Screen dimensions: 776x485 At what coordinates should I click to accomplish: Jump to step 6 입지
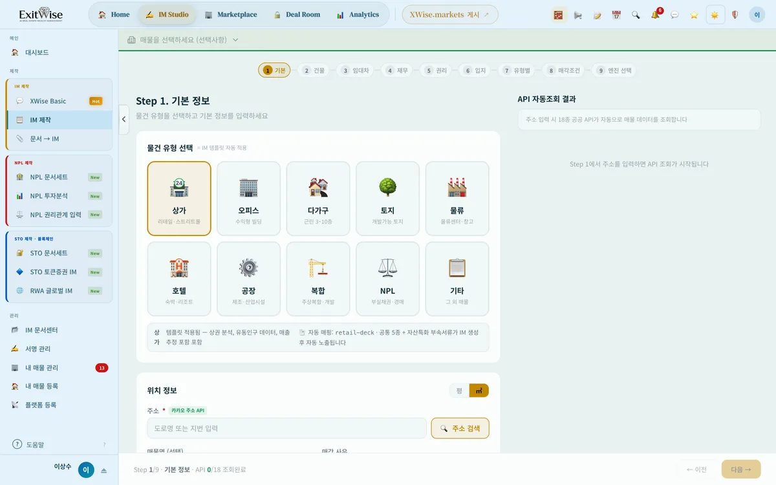(475, 70)
